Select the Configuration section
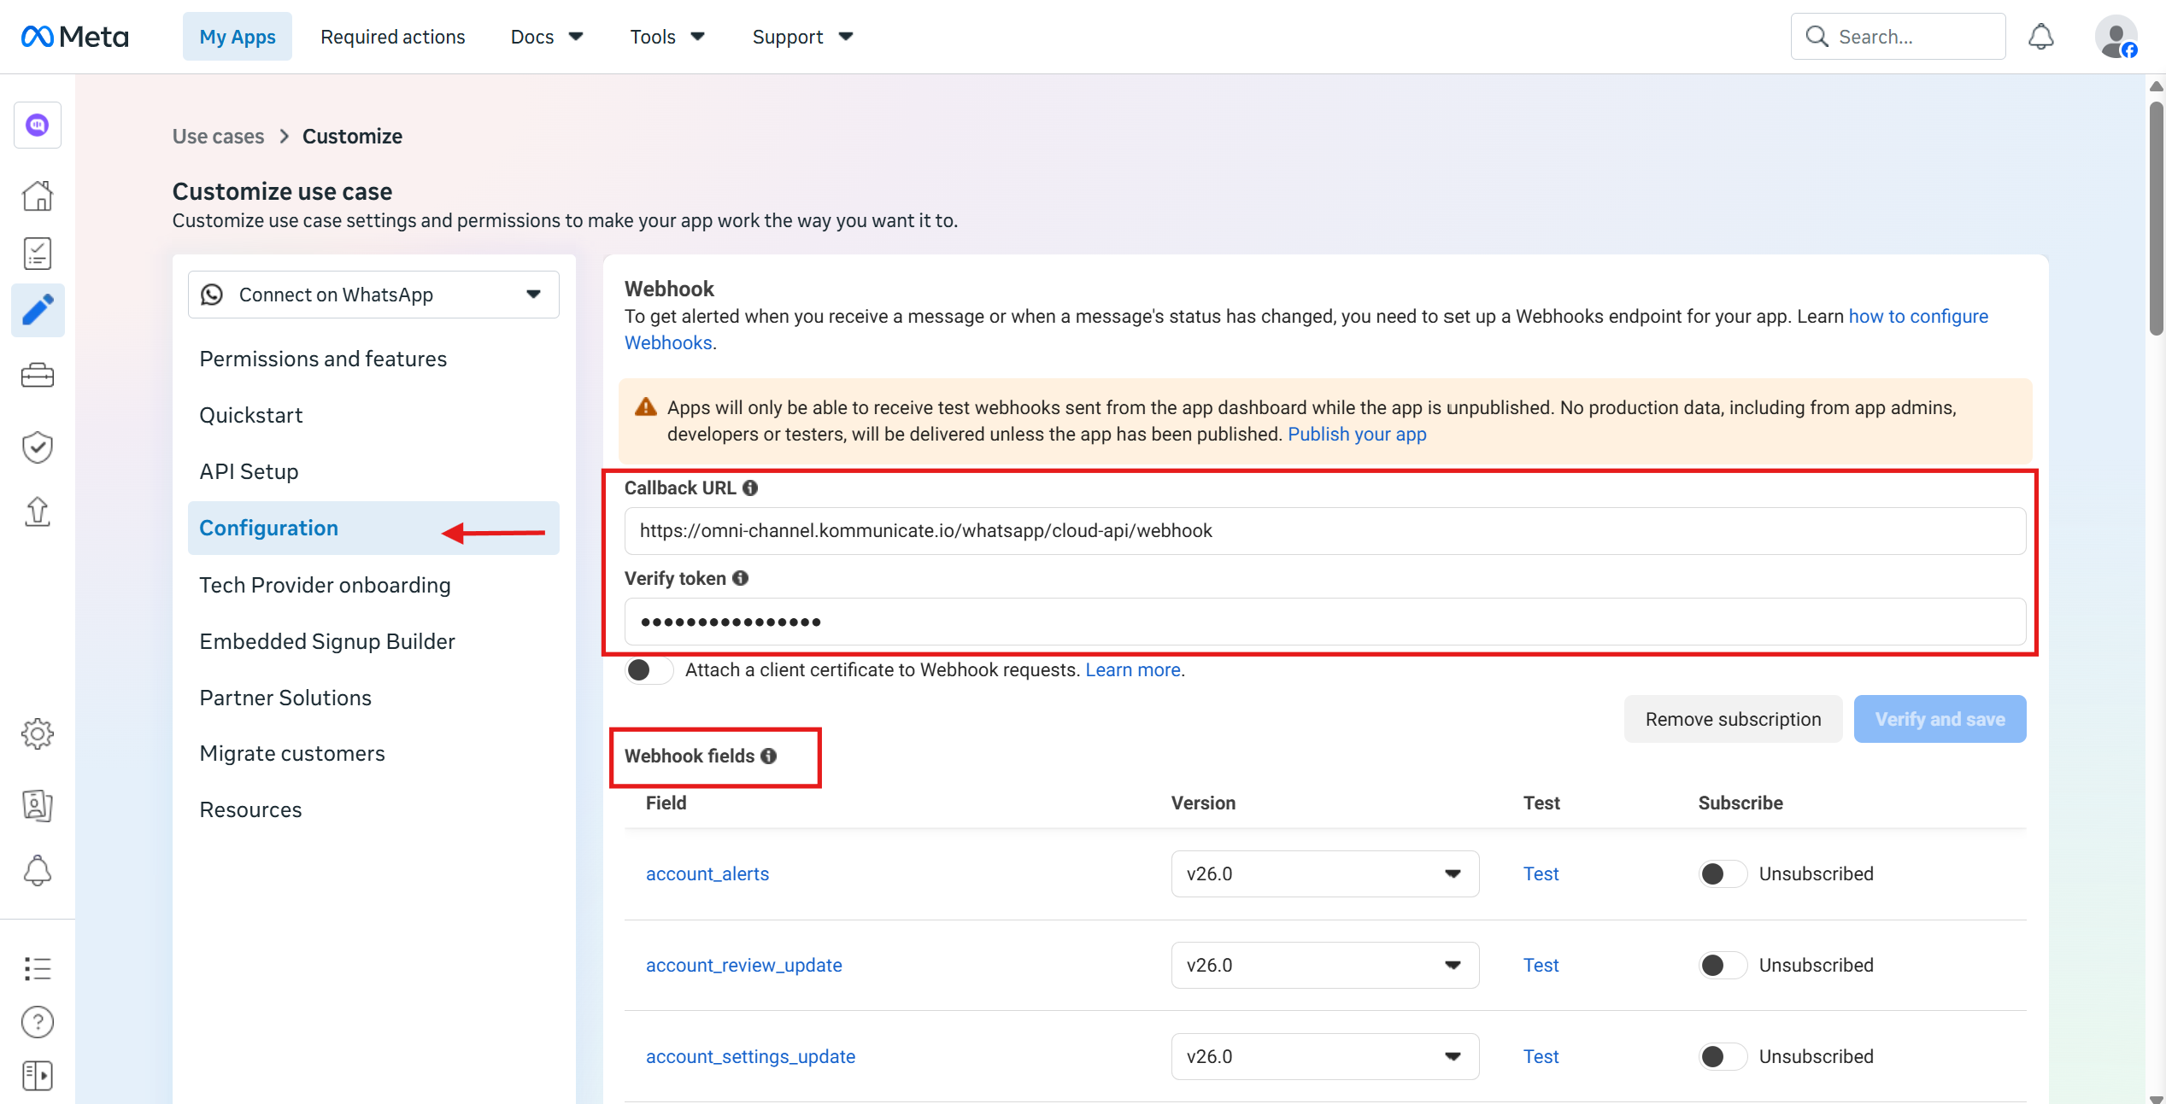The width and height of the screenshot is (2166, 1104). pos(373,528)
